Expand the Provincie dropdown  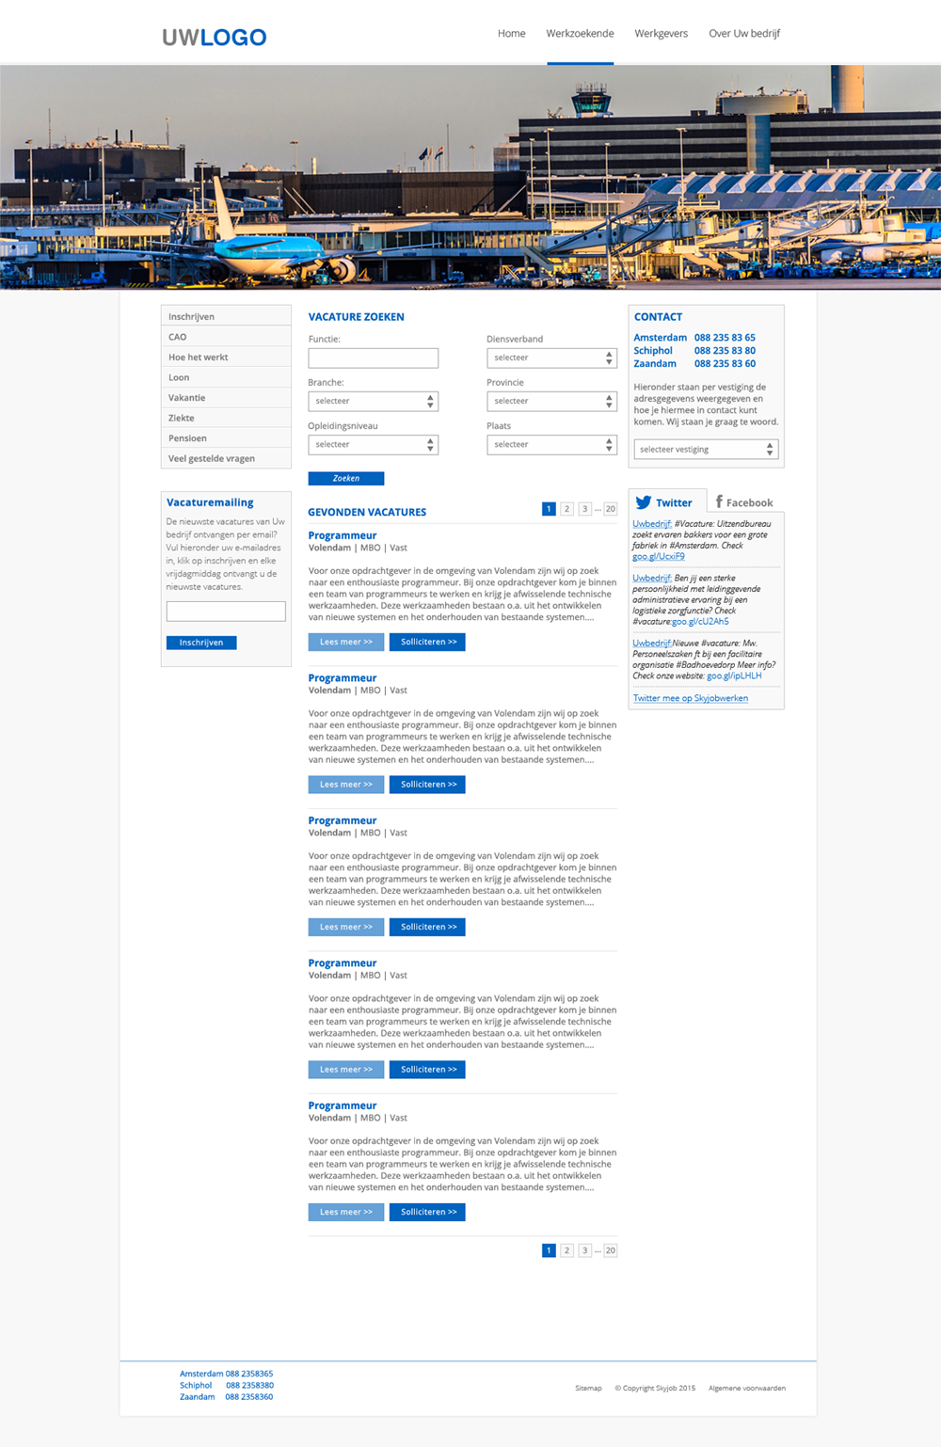point(551,401)
